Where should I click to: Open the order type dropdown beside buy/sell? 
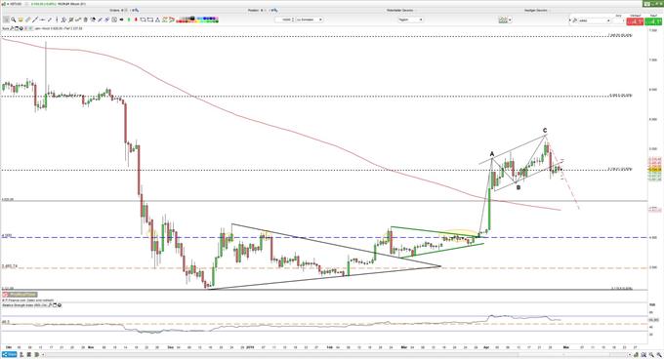[x=595, y=20]
